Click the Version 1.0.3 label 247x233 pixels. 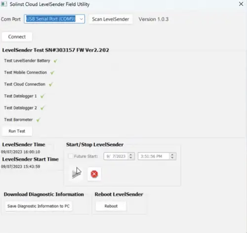(x=154, y=19)
